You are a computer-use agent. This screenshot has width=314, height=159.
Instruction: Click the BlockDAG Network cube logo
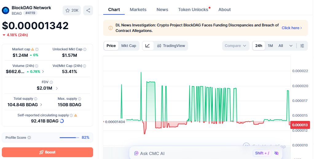[x=6, y=10]
